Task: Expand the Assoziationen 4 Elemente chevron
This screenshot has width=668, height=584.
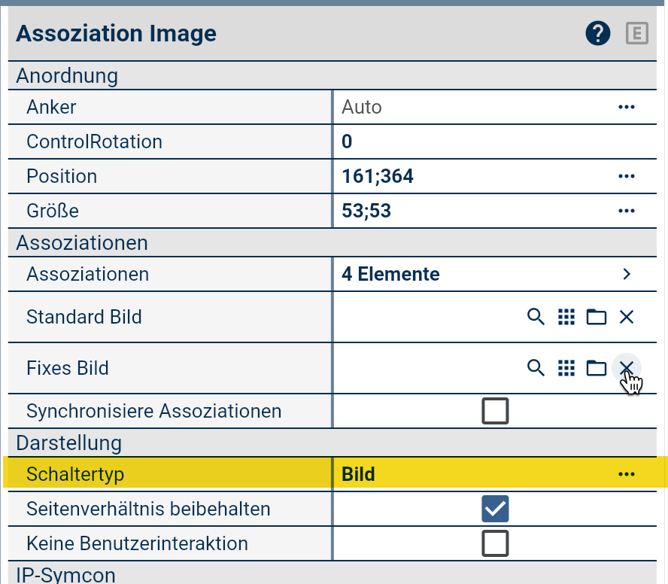Action: point(627,274)
